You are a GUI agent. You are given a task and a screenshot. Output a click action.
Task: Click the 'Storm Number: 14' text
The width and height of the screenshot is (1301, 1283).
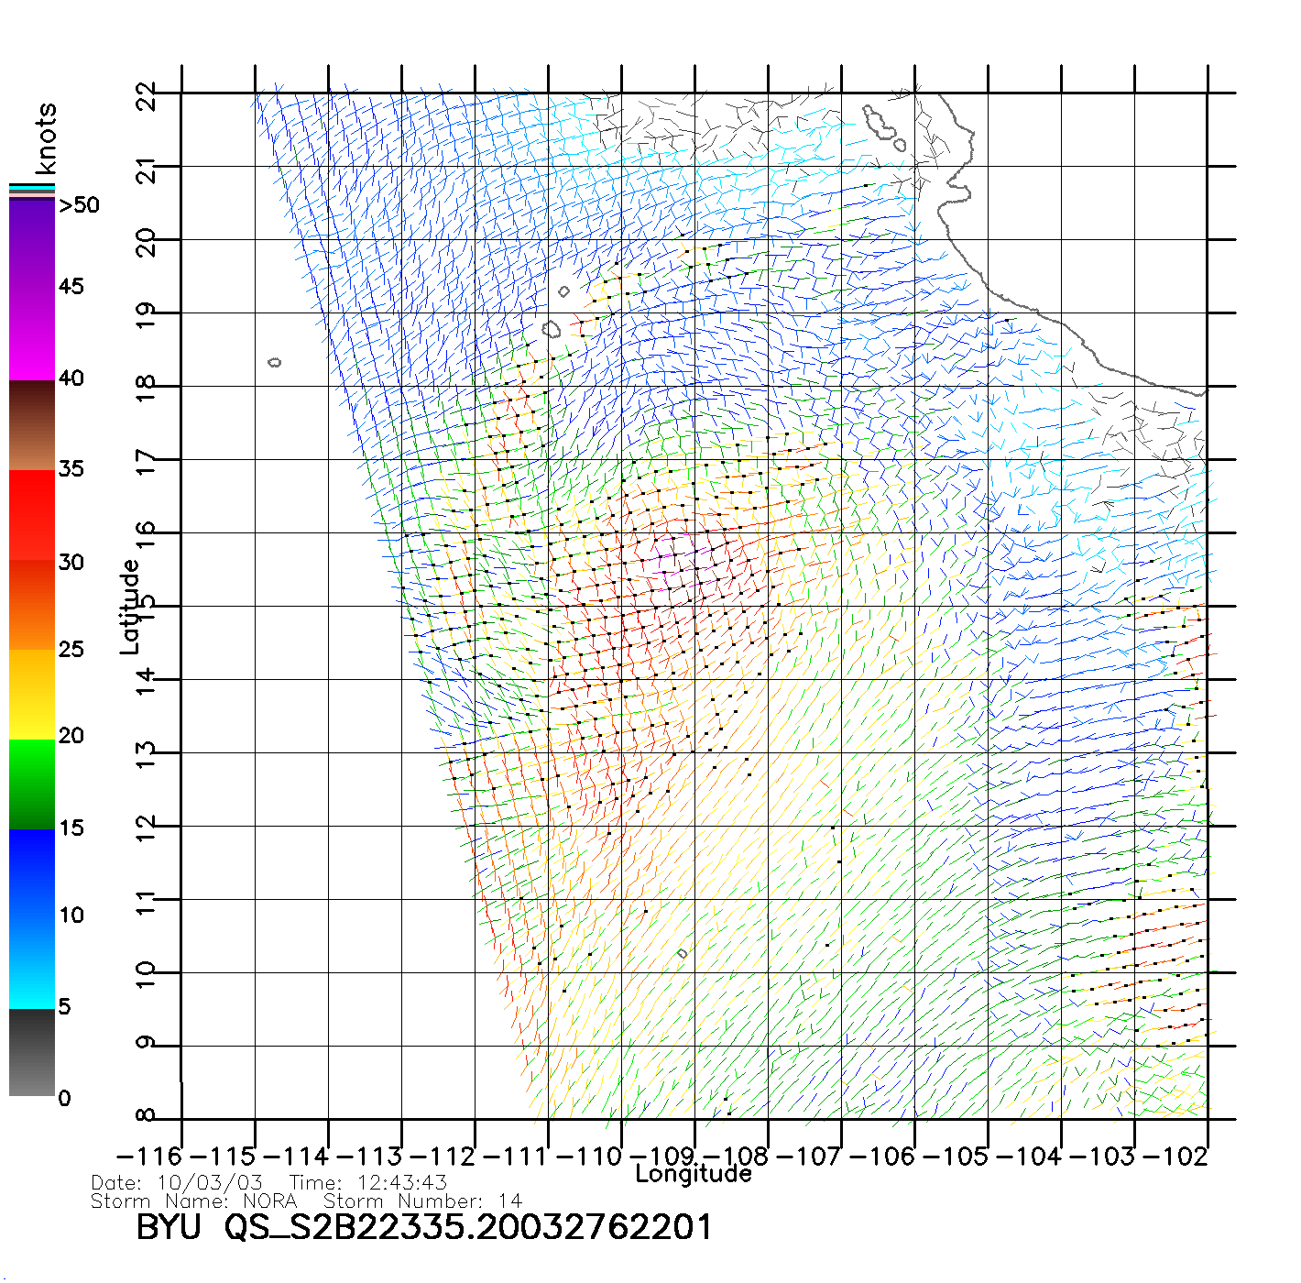pyautogui.click(x=422, y=1201)
